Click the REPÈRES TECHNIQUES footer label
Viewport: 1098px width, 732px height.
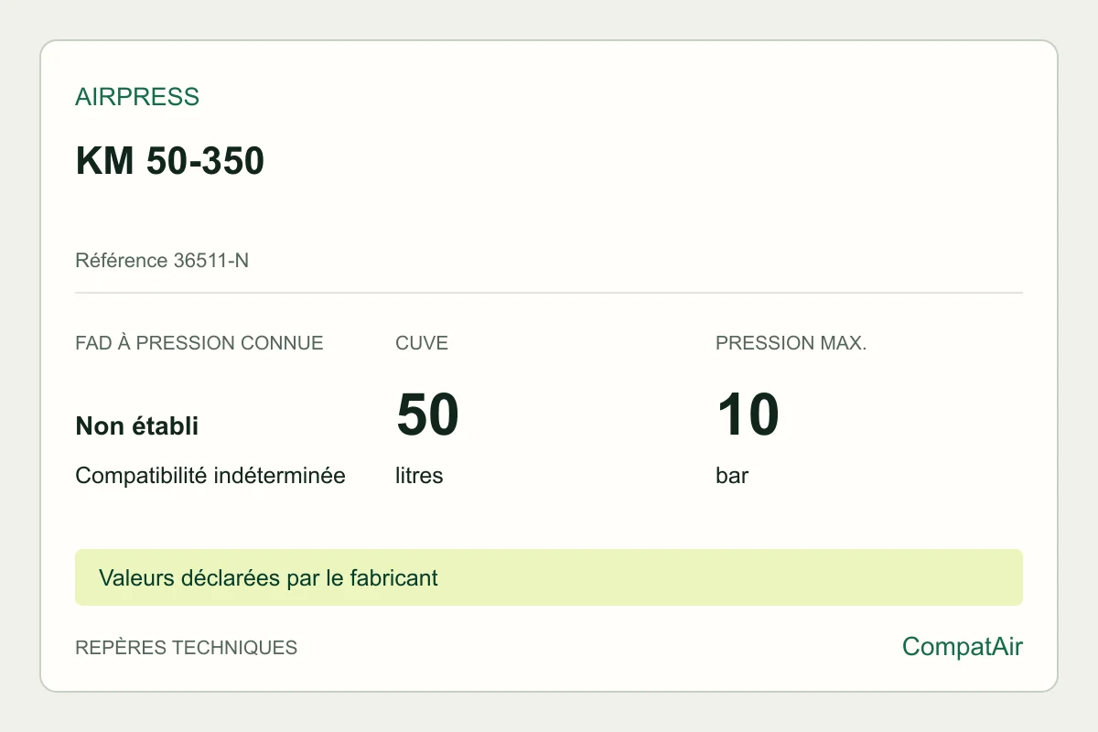click(x=187, y=648)
